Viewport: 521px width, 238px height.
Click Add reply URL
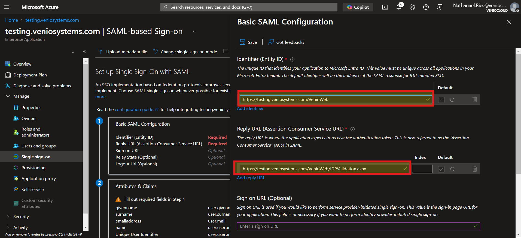(x=251, y=178)
